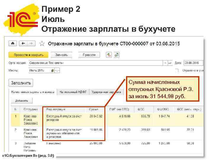
Task: Edit Организация field Современные Технологии
Action: pyautogui.click(x=96, y=63)
